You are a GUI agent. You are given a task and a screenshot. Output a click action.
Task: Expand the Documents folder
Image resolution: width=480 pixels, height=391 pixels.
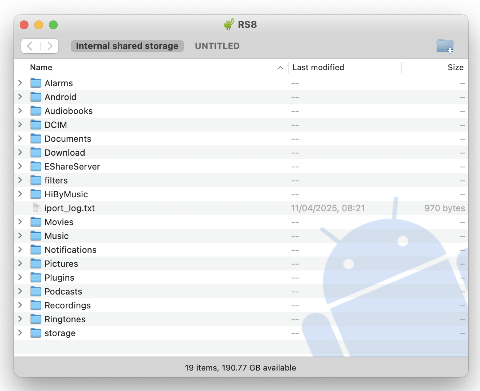pyautogui.click(x=20, y=138)
